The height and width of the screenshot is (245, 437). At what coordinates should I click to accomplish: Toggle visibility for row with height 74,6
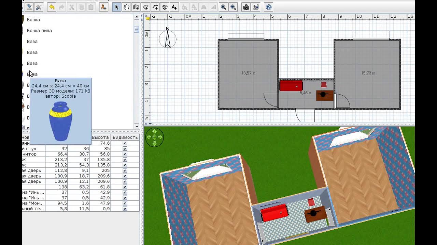[x=125, y=143]
